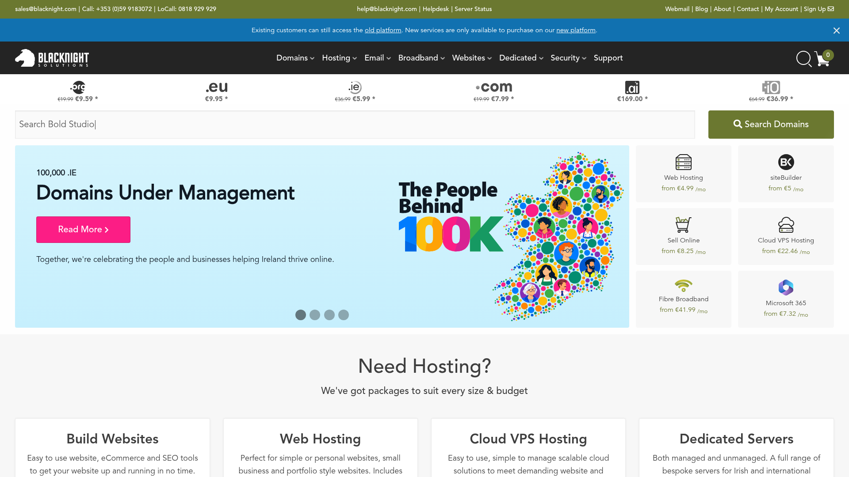Open the Support menu item
The width and height of the screenshot is (849, 477).
point(608,58)
